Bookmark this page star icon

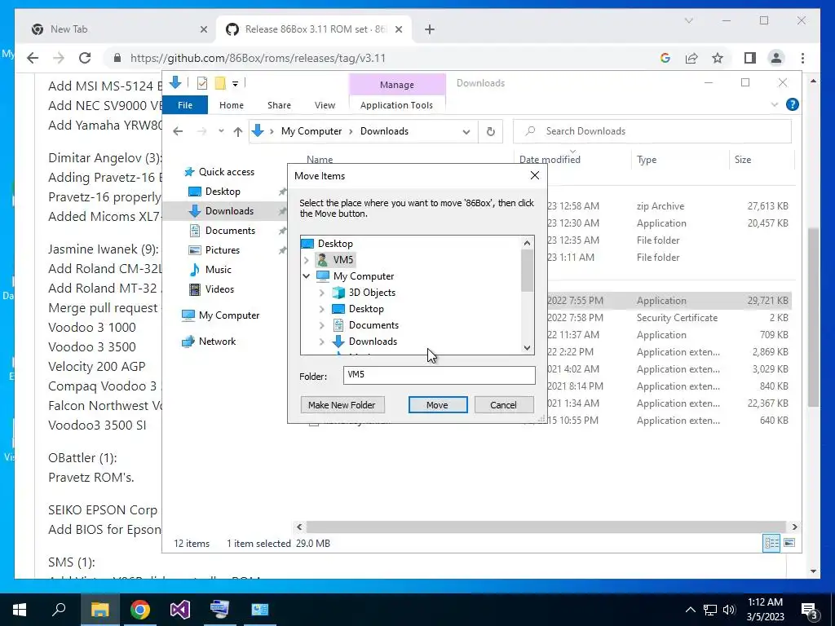[718, 58]
